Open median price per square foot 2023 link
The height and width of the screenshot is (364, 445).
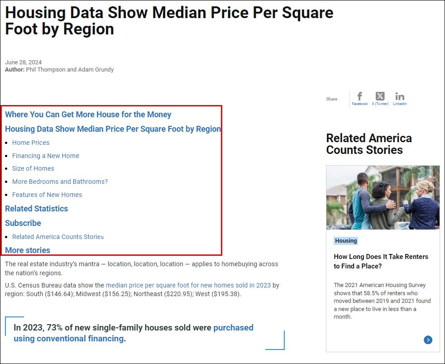coord(188,285)
